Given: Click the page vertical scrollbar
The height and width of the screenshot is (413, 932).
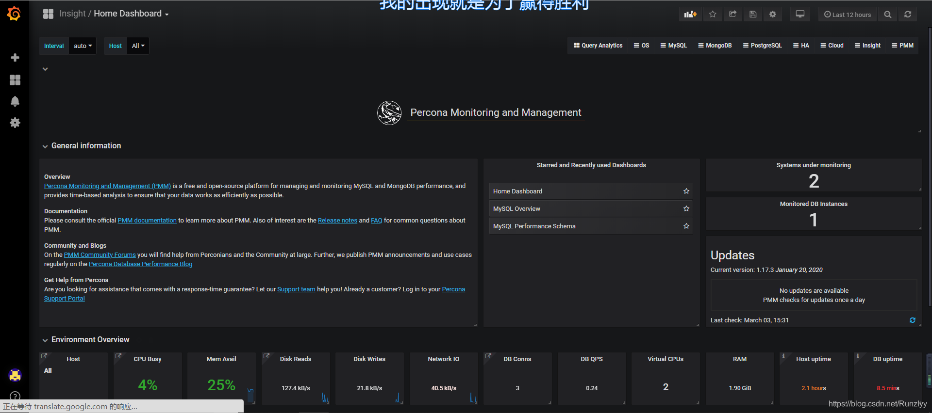Looking at the screenshot, I should click(930, 167).
